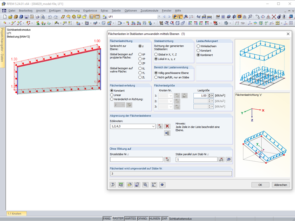The height and width of the screenshot is (221, 295).
Task: Open Knoten Nr. 3 dropdown
Action: 171,107
